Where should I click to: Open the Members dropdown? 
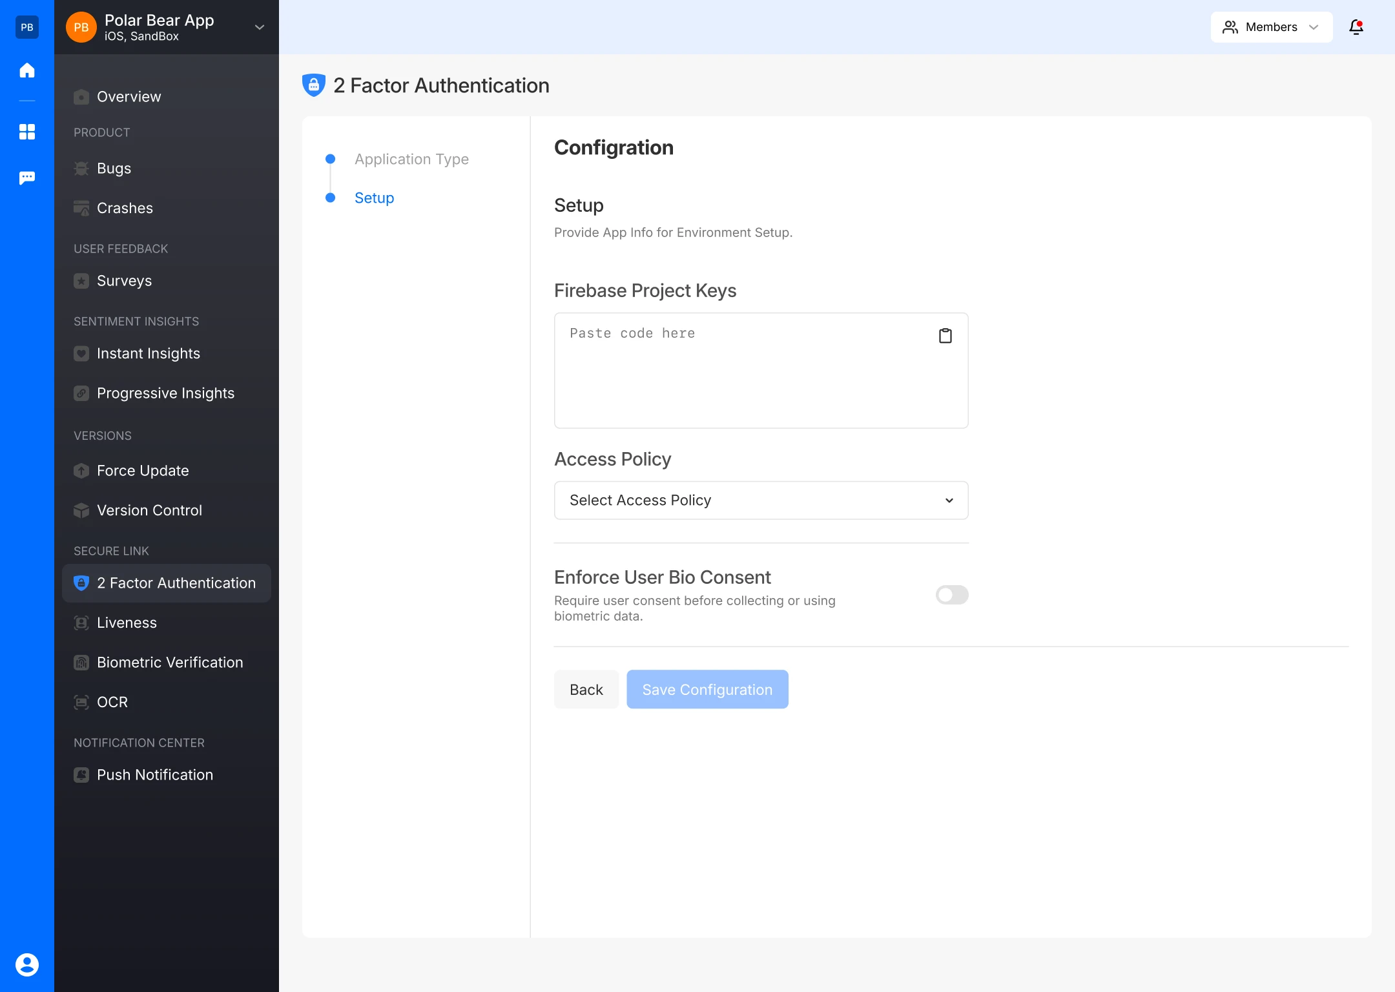(x=1270, y=27)
